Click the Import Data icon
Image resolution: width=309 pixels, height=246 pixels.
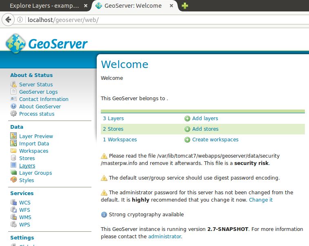point(13,143)
